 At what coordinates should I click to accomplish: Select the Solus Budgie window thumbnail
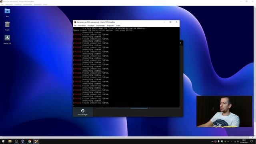(83, 112)
